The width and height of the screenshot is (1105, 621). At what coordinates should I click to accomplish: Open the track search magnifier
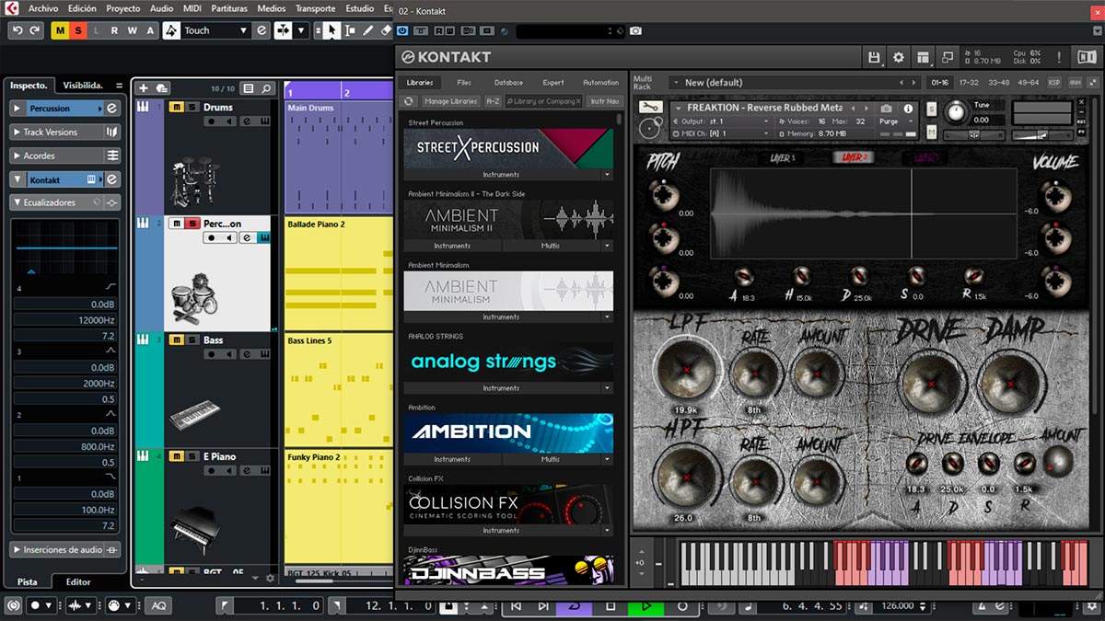point(266,88)
